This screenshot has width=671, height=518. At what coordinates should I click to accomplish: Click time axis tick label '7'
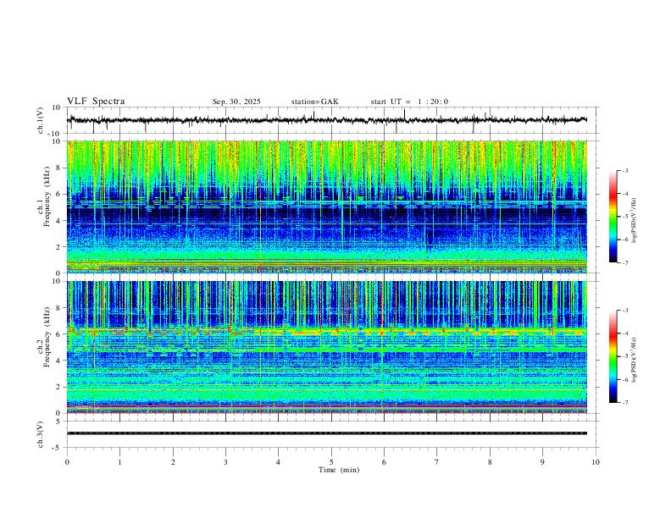(437, 462)
